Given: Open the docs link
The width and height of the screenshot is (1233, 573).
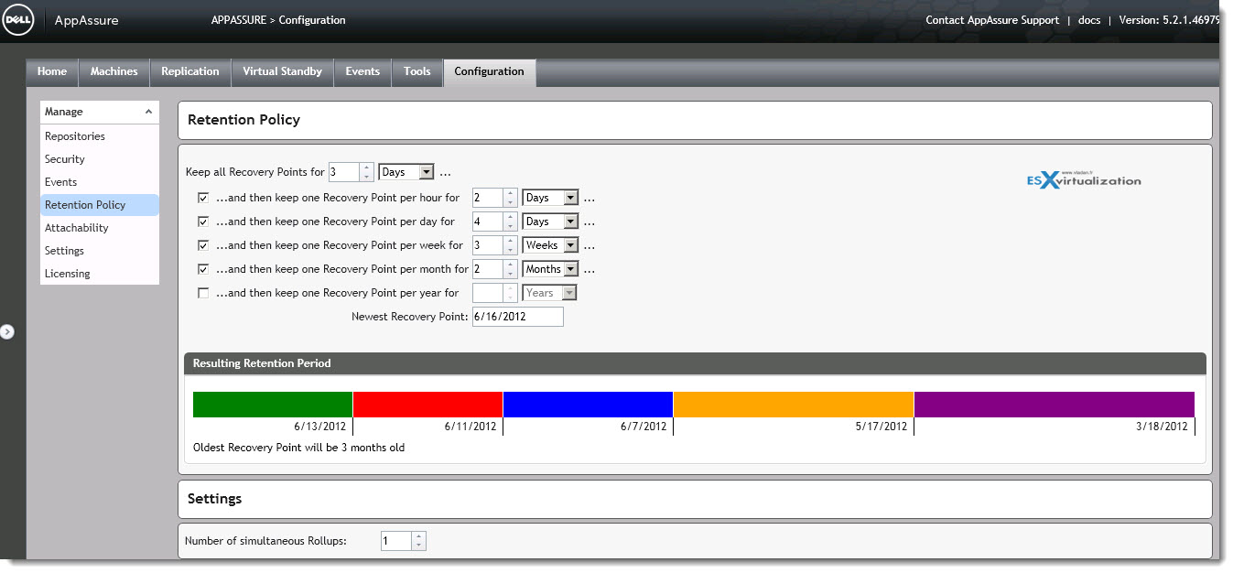Looking at the screenshot, I should tap(1088, 20).
